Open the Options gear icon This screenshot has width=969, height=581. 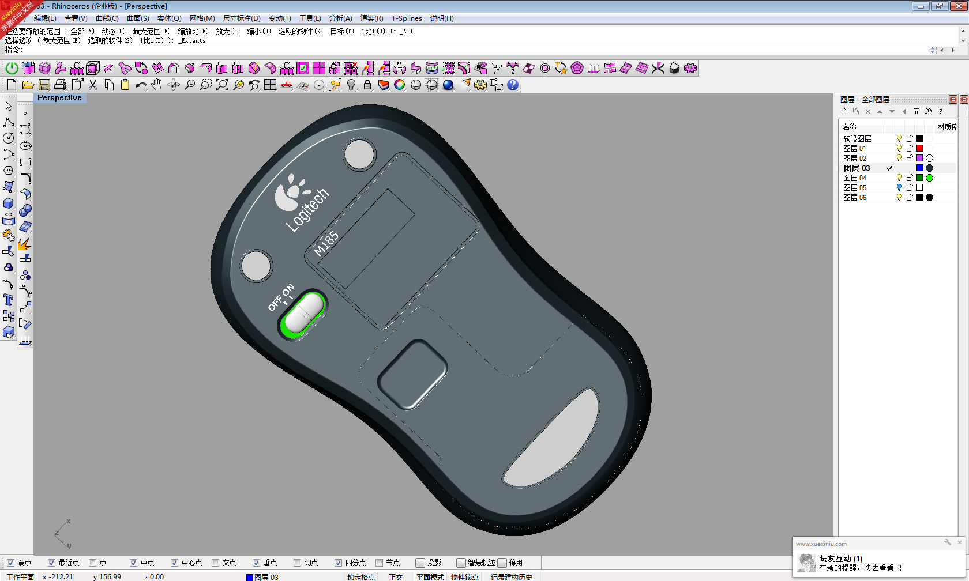coord(480,85)
